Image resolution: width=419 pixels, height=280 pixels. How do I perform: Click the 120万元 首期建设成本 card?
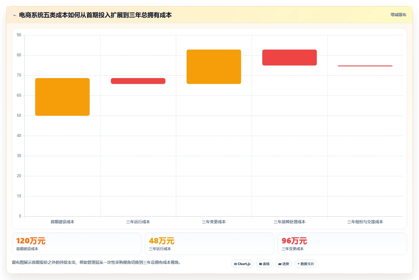pos(77,244)
